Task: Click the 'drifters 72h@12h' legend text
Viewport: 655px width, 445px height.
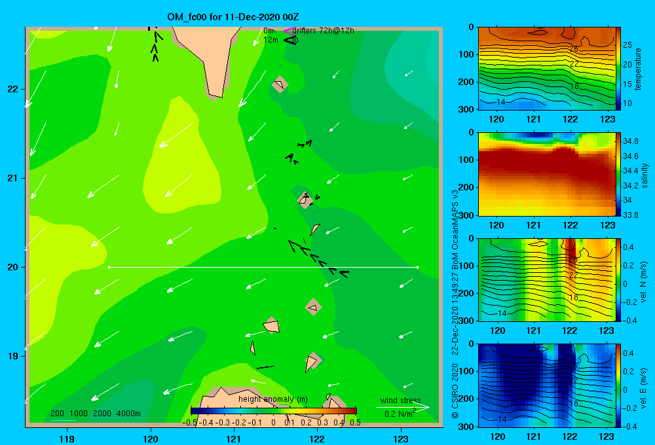Action: click(x=323, y=31)
